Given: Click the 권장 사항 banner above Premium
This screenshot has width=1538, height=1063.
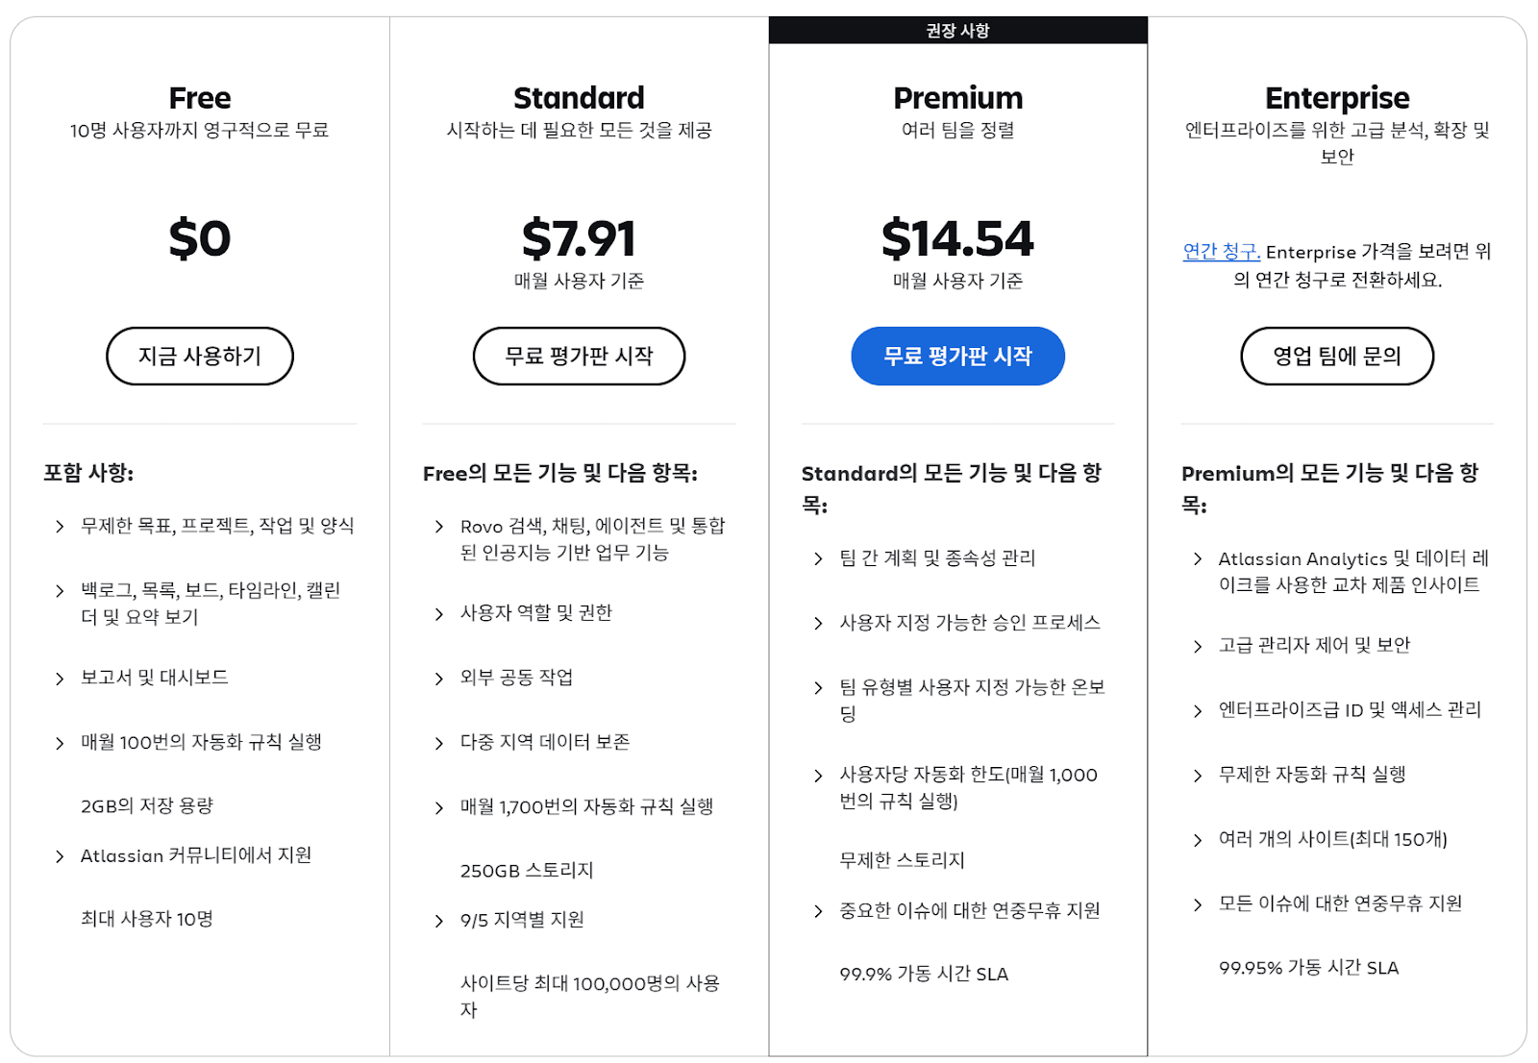Looking at the screenshot, I should coord(957,29).
